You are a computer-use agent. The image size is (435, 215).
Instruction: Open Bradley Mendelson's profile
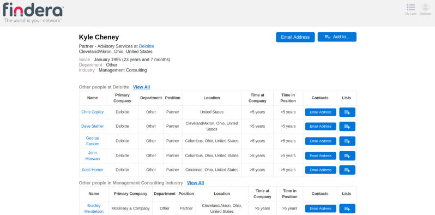(x=94, y=208)
